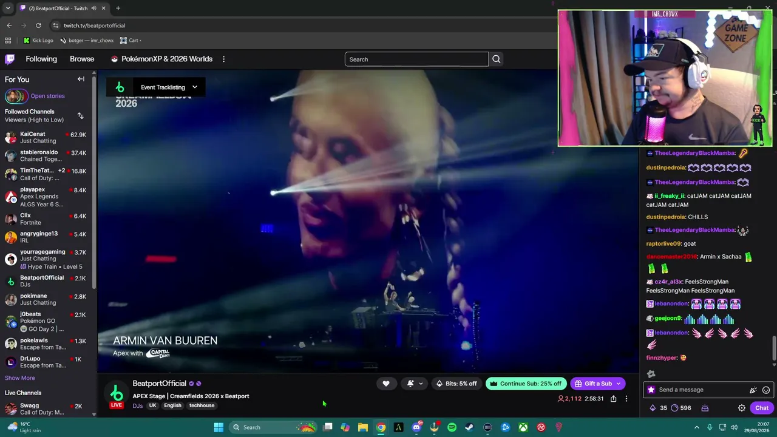Open more navigation options menu
The image size is (777, 437).
(x=223, y=59)
